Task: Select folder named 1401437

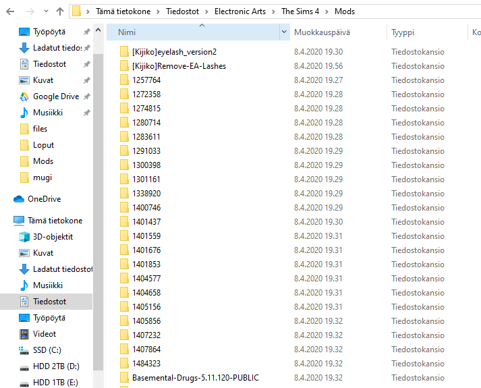Action: pos(146,222)
